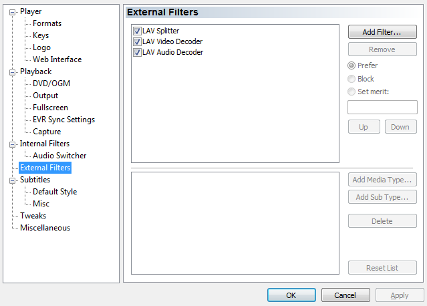Select Tweaks in the settings tree
Screen dimensions: 427x306
coord(33,216)
